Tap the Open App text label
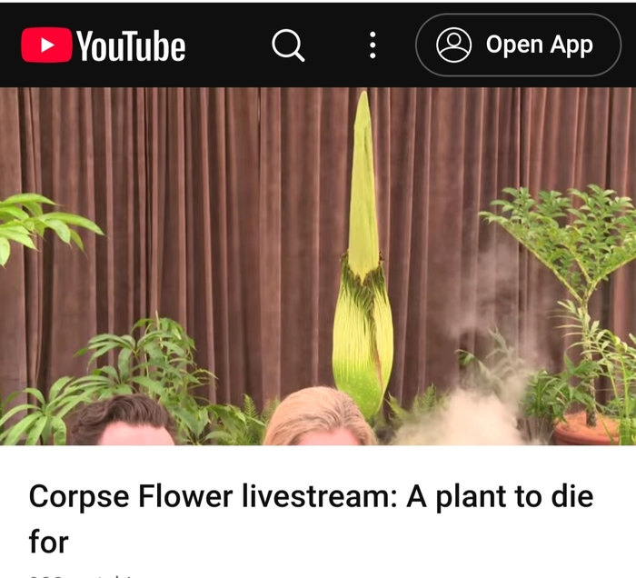This screenshot has height=578, width=636. [540, 45]
